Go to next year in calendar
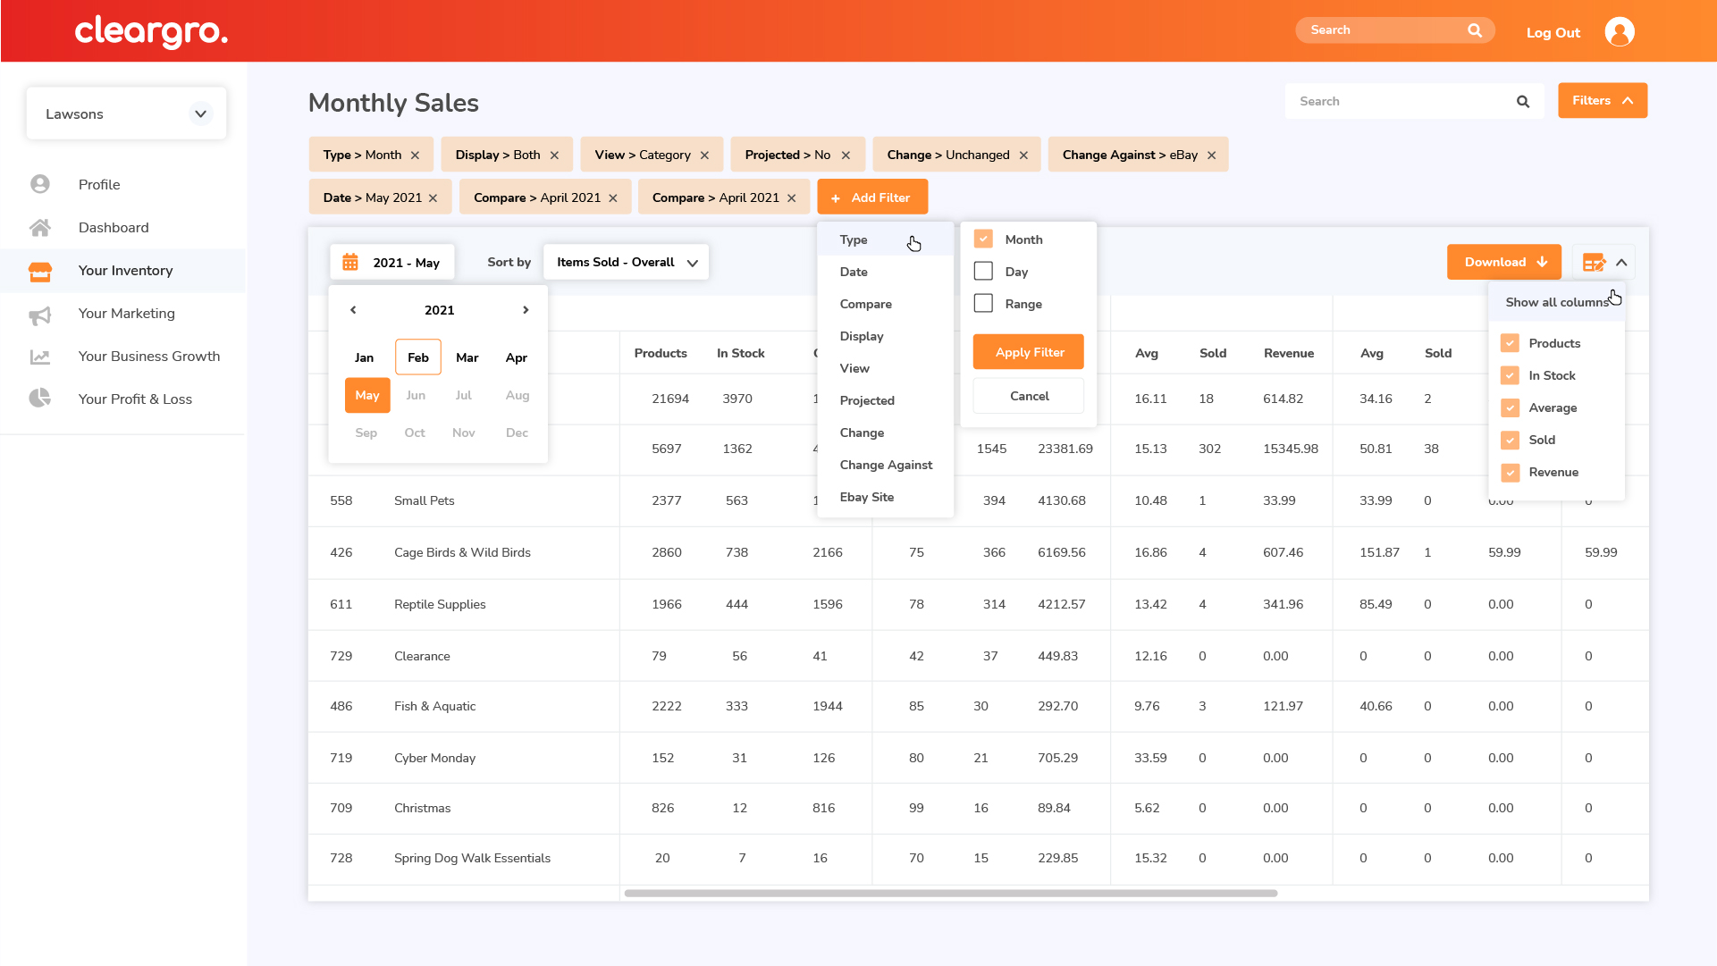The image size is (1717, 966). point(526,310)
